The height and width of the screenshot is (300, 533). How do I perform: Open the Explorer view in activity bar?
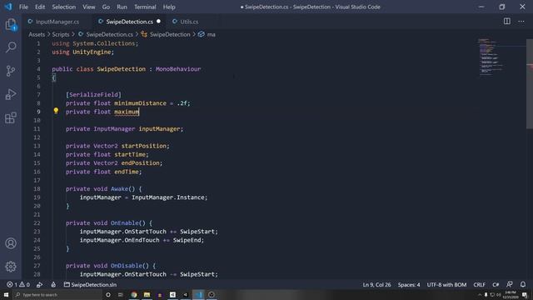(x=11, y=24)
